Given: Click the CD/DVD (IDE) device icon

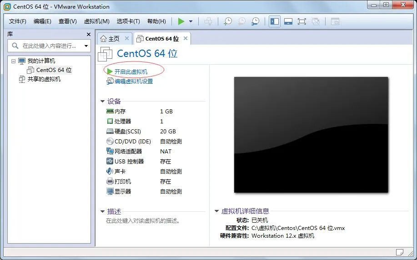Looking at the screenshot, I should [x=110, y=141].
